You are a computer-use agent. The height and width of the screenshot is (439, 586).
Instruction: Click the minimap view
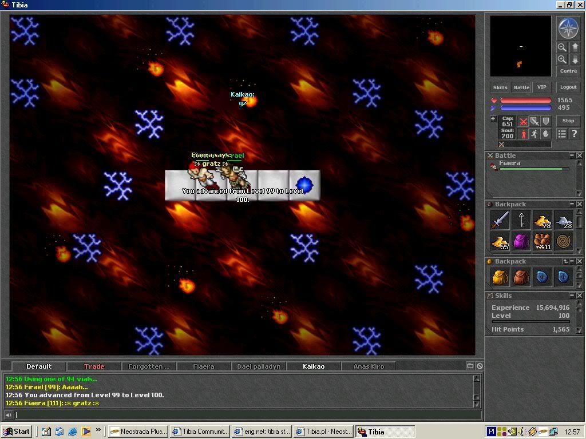[520, 46]
